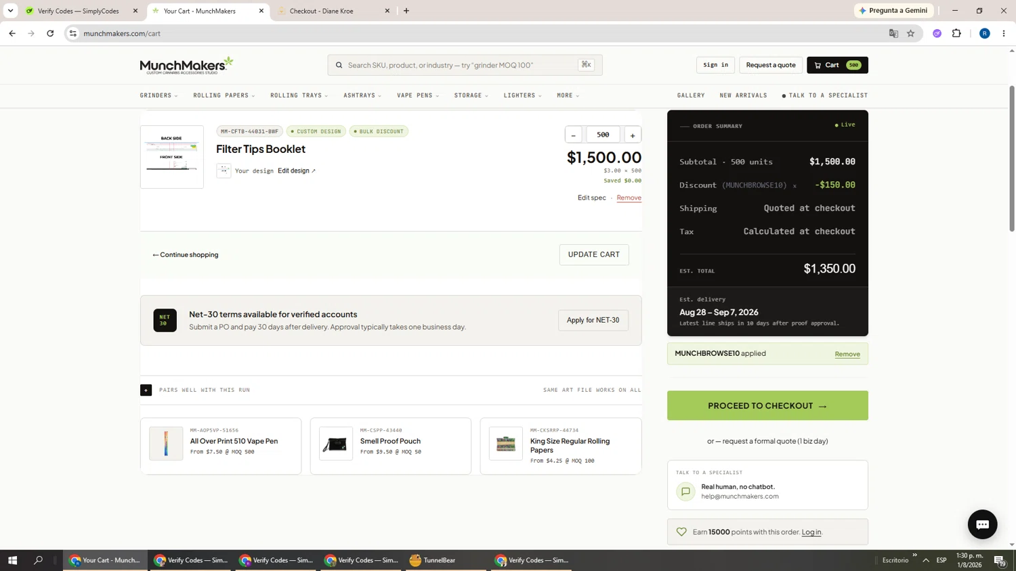Remove Filter Tips Booklet from cart
1016x571 pixels.
coord(629,198)
